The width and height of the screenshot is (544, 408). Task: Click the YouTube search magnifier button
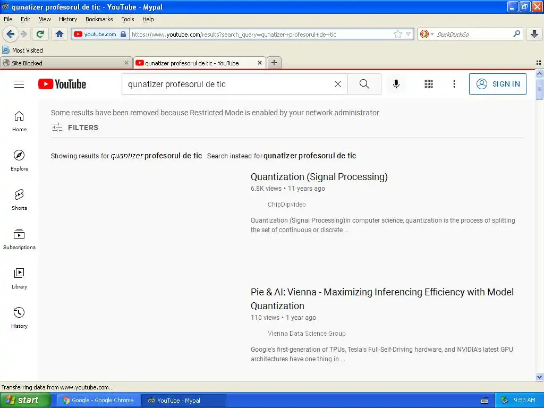tap(364, 84)
